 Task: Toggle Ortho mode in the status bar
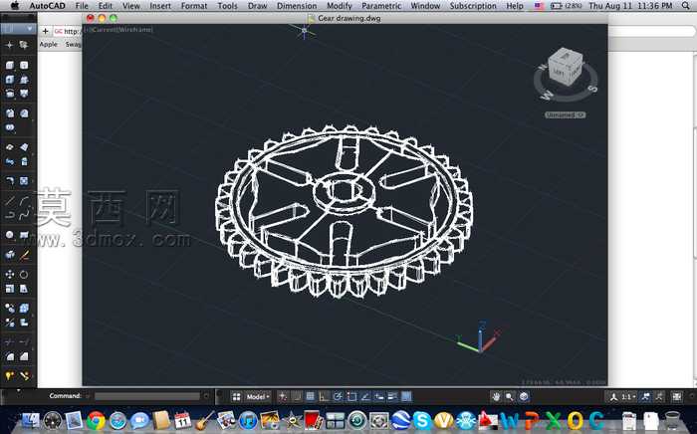tap(324, 397)
